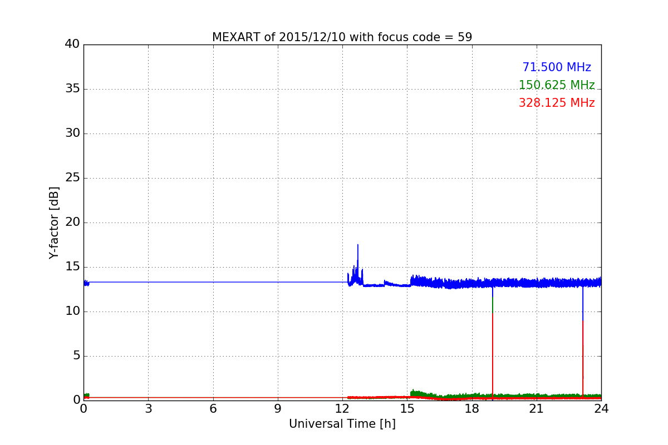This screenshot has width=668, height=445.
Task: Click the x-axis tick label 6
Action: pyautogui.click(x=213, y=409)
